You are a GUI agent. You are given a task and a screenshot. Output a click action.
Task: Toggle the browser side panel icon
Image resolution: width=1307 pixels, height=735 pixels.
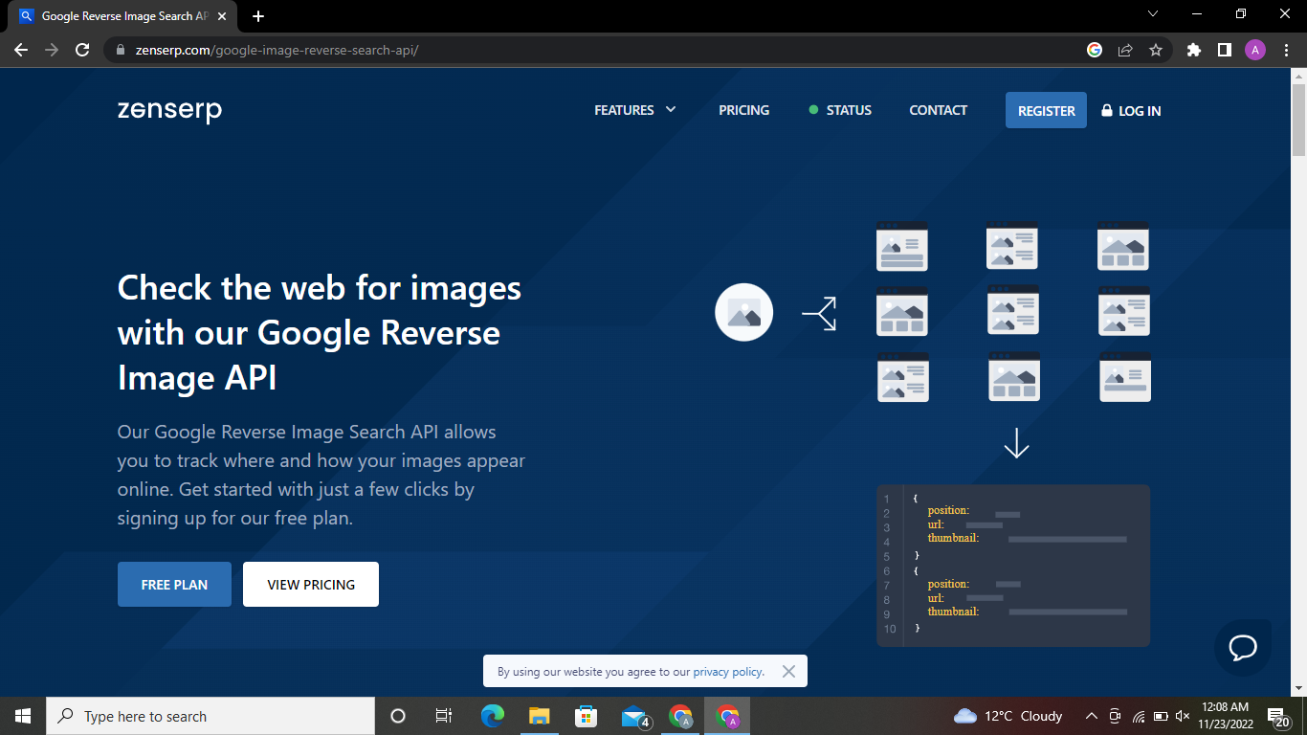[1224, 50]
